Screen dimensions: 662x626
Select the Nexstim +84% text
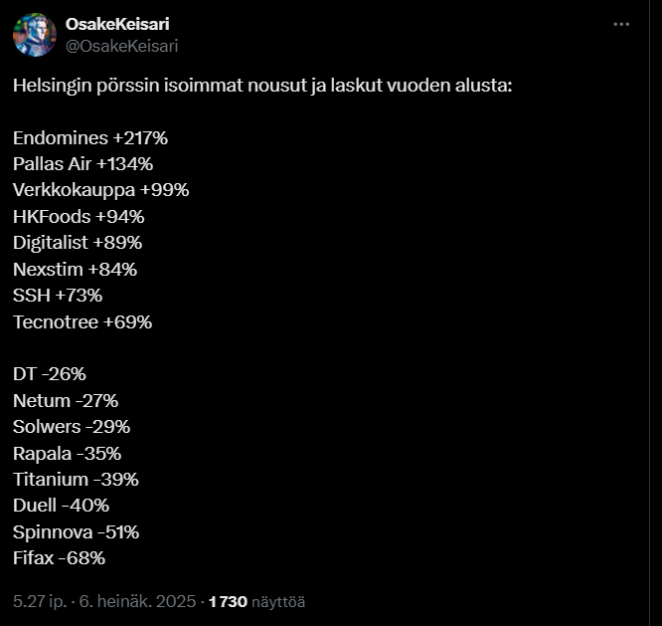tap(75, 270)
